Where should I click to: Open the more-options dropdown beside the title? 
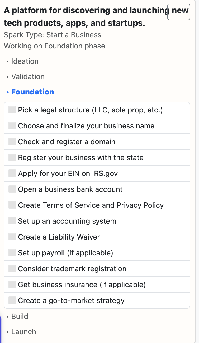179,12
